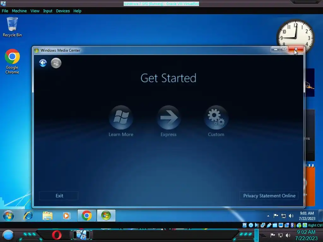
Task: Click the VirtualBox audio indicator
Action: [x=257, y=225]
